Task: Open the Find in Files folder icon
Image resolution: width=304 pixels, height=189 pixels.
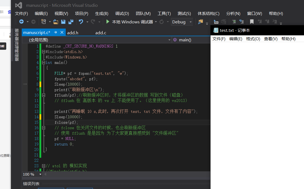Action: 200,22
